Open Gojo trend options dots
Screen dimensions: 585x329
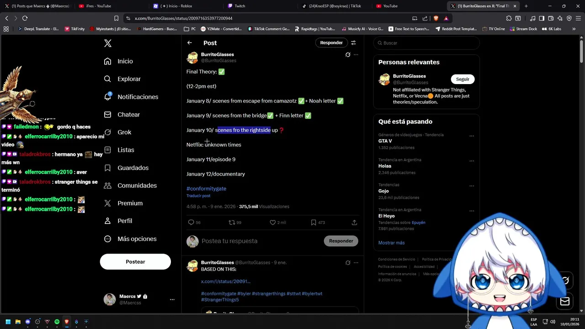point(472,186)
